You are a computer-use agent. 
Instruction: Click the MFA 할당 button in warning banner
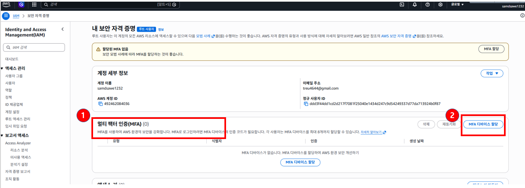(x=491, y=49)
